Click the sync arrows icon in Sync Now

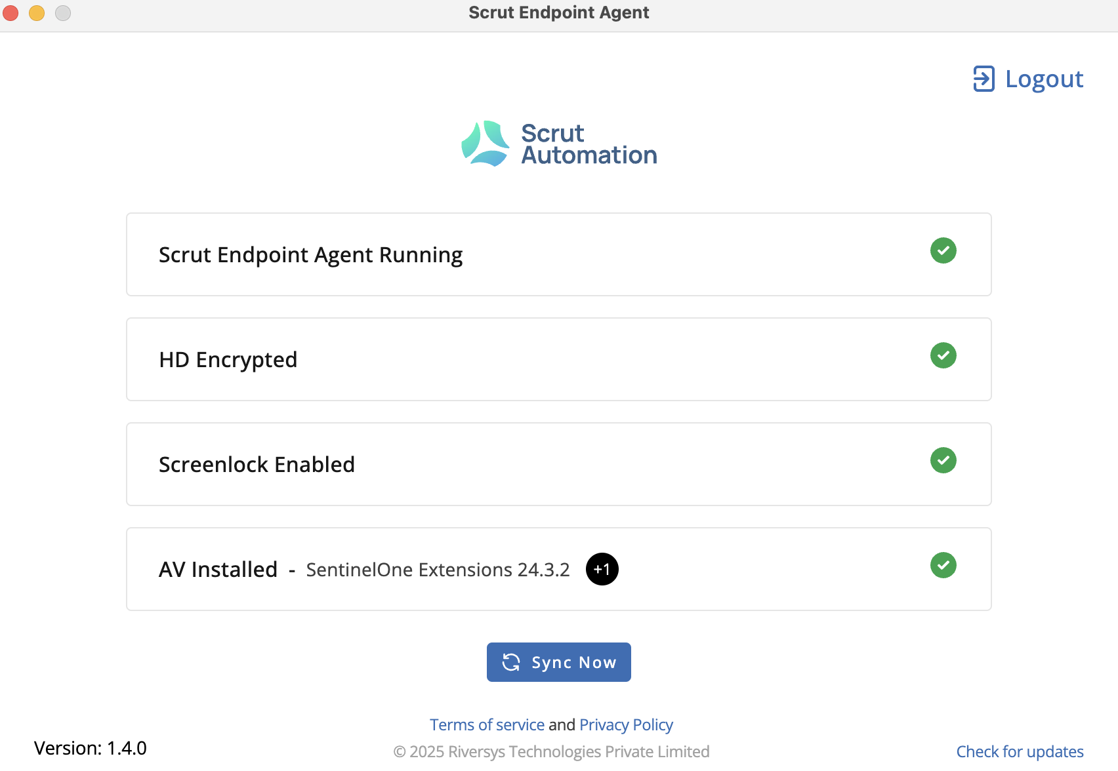coord(511,662)
